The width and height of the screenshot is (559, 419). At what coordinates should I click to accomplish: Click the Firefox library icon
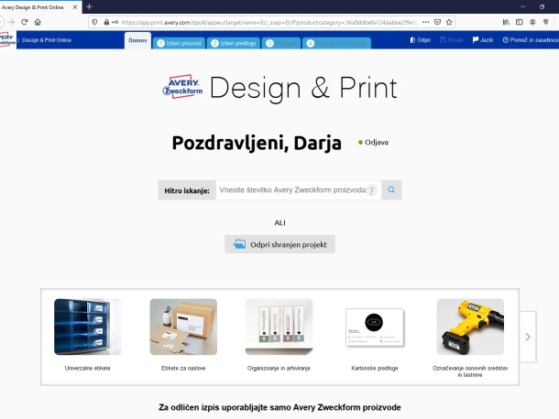(504, 21)
